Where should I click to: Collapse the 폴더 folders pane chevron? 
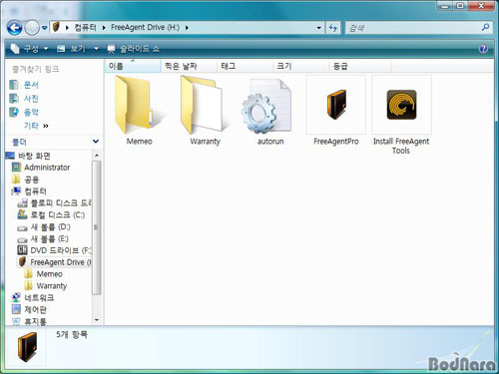click(96, 142)
